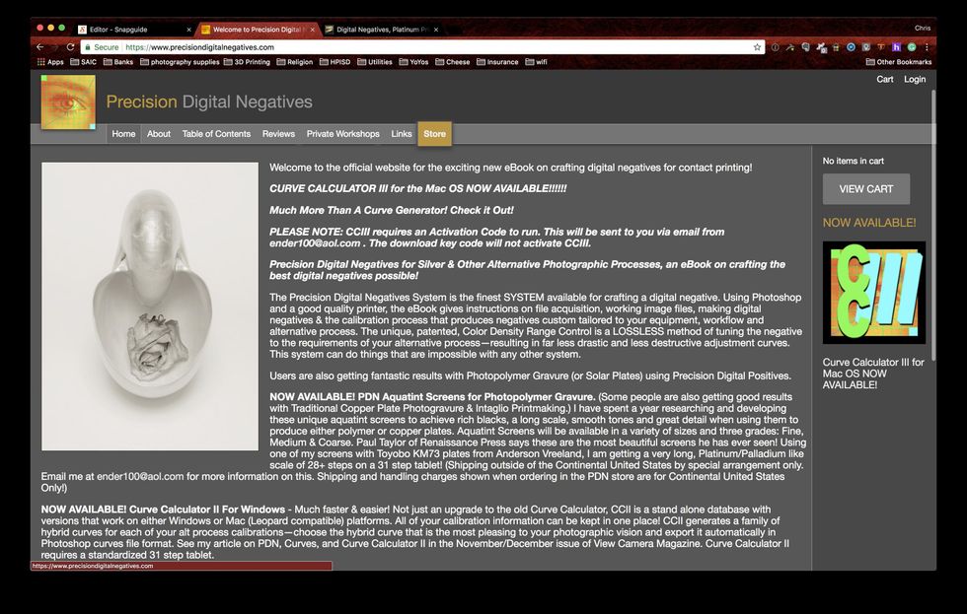Reload the page with refresh icon
The height and width of the screenshot is (614, 967).
point(70,47)
